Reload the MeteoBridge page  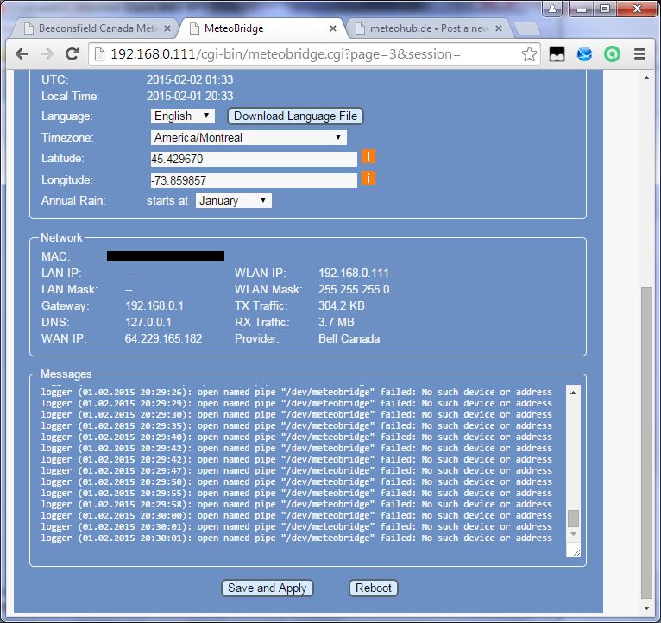73,53
